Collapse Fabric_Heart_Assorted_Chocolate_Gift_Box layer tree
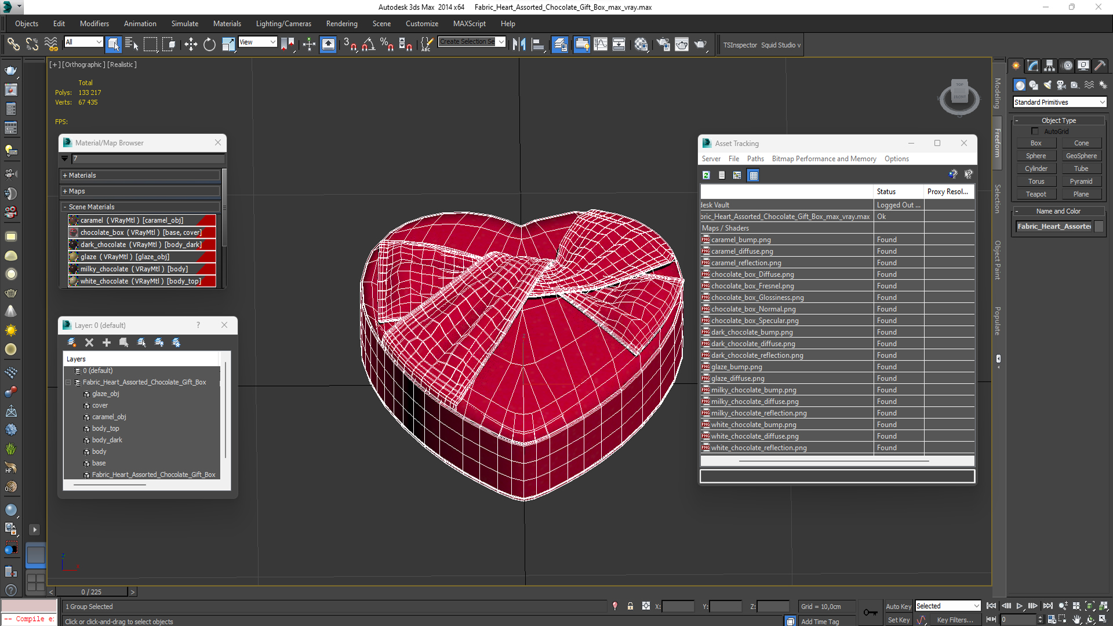Screen dimensions: 1113x626 [x=68, y=383]
